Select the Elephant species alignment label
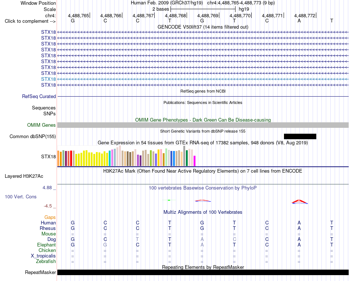Viewport: 349px width, 281px height. click(x=47, y=245)
